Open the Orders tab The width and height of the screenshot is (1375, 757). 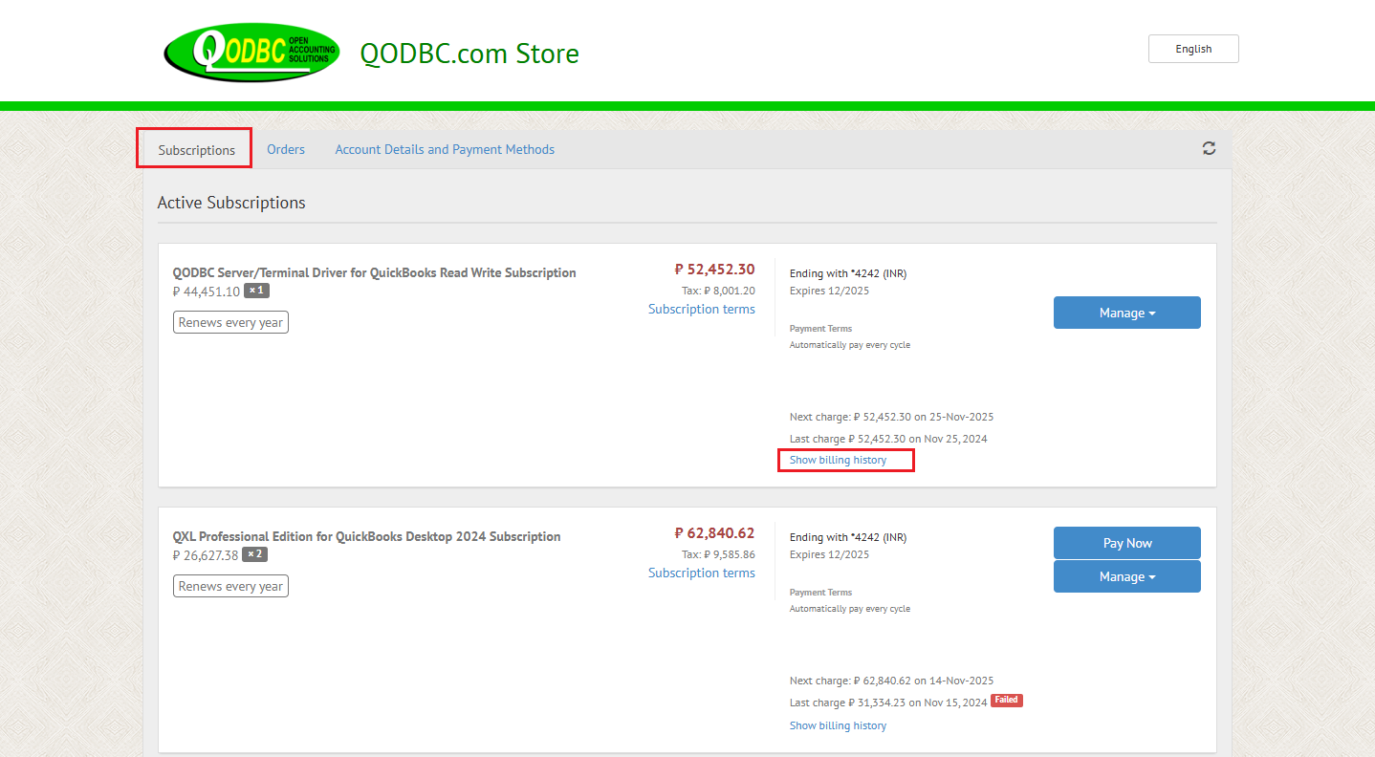pyautogui.click(x=286, y=149)
